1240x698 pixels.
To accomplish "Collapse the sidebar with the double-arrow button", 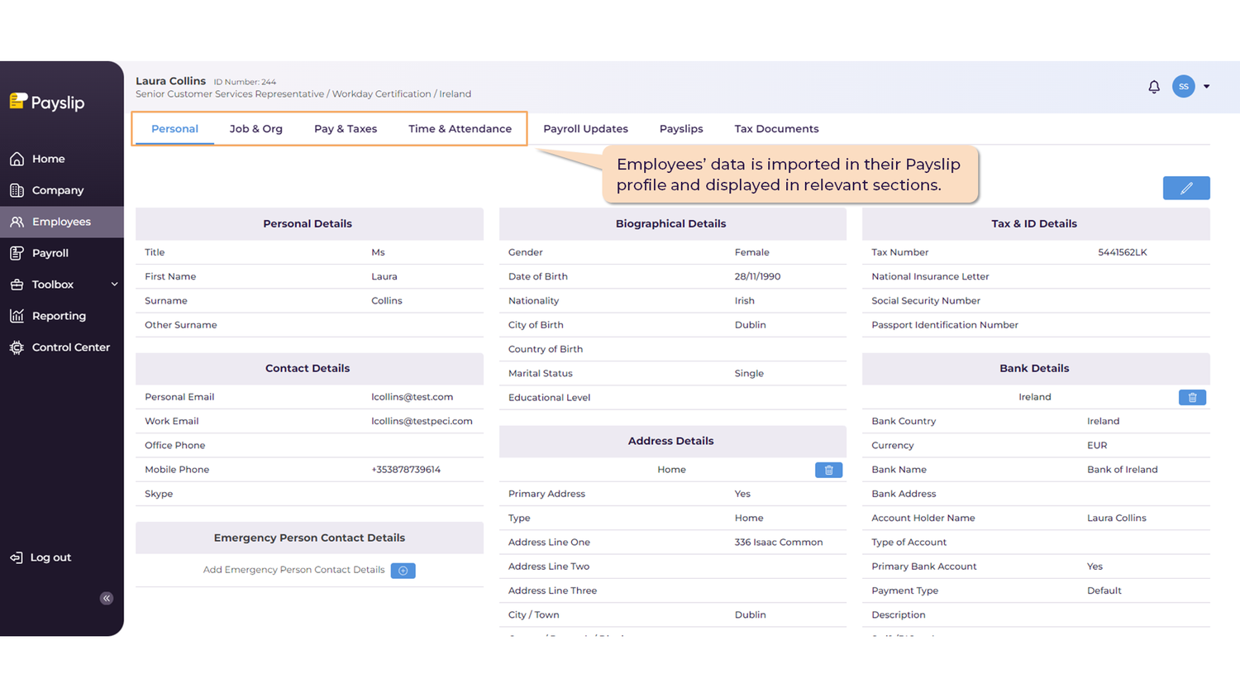I will [x=106, y=597].
